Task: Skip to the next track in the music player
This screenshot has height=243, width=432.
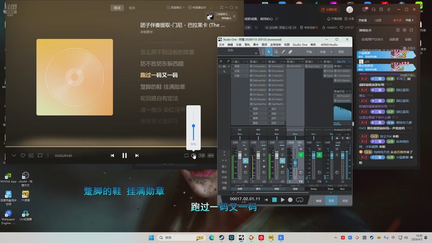Action: [x=137, y=156]
